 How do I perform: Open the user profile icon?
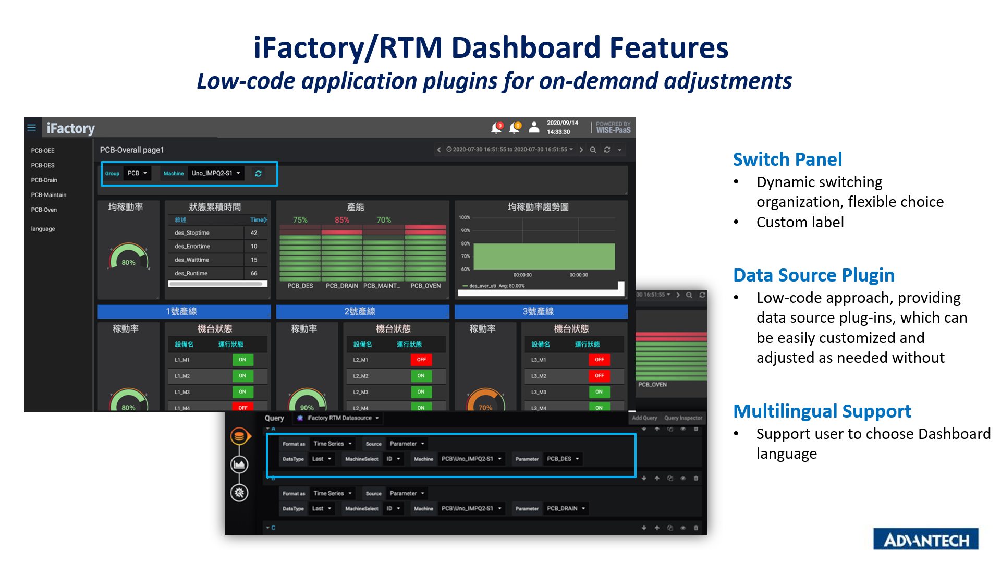coord(534,127)
